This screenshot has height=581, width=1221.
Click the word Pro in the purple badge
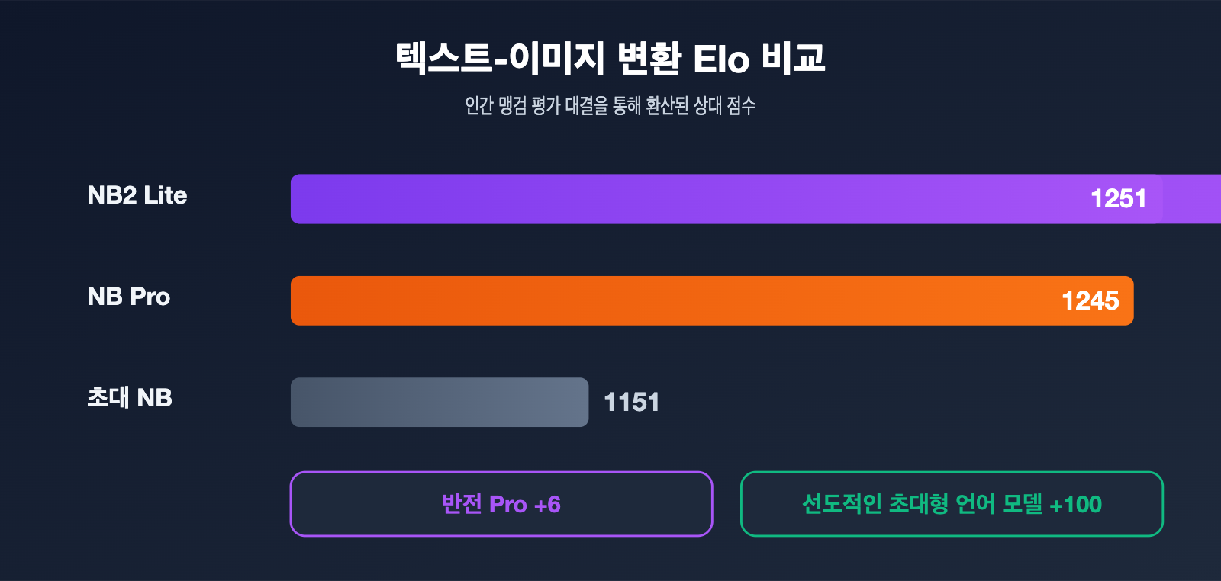point(507,505)
